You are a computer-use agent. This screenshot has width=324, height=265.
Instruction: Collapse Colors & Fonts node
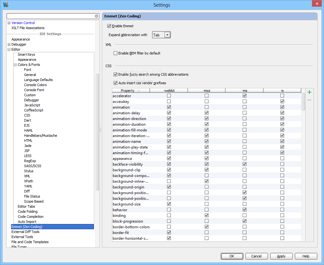15,65
